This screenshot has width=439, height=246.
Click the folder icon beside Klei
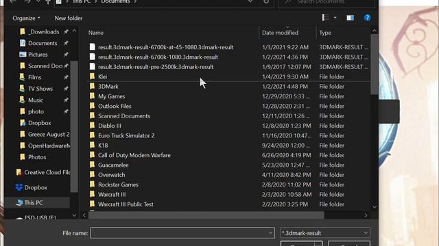(x=92, y=77)
